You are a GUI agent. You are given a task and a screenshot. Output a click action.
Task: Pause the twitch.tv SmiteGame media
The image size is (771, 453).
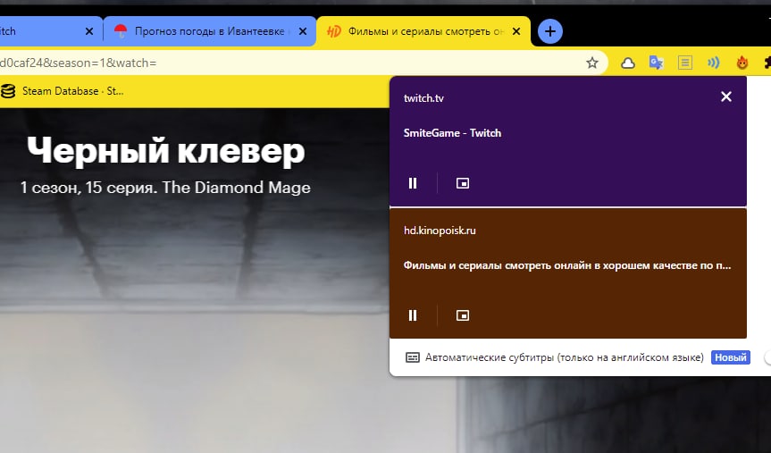[x=413, y=183]
